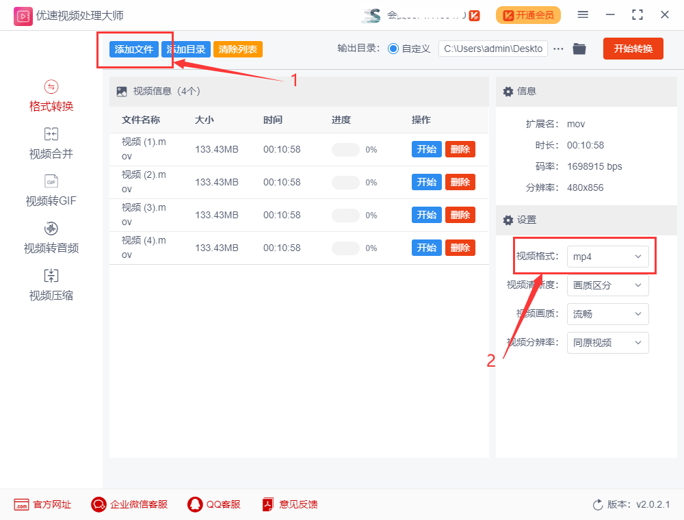Delete 视频 (3).mov from the list
Viewport: 684px width, 520px height.
pyautogui.click(x=460, y=215)
